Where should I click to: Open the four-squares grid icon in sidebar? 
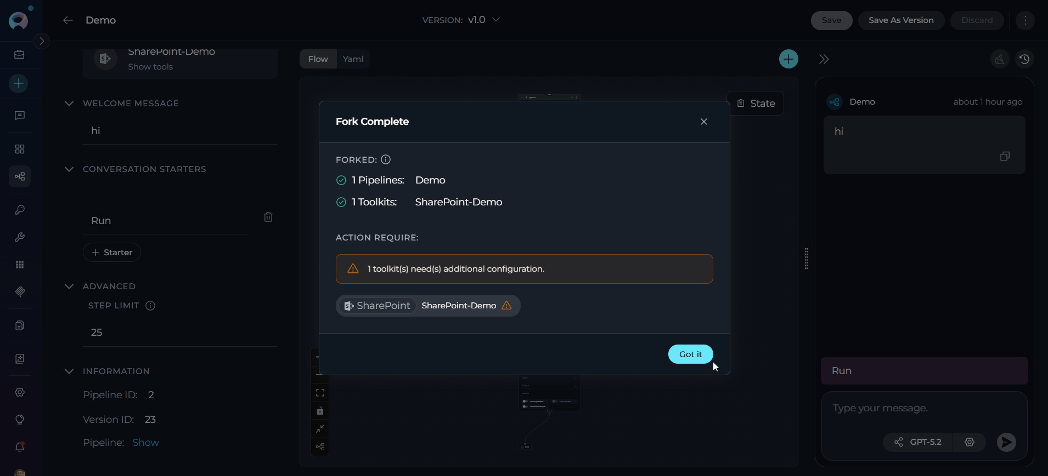click(x=20, y=149)
